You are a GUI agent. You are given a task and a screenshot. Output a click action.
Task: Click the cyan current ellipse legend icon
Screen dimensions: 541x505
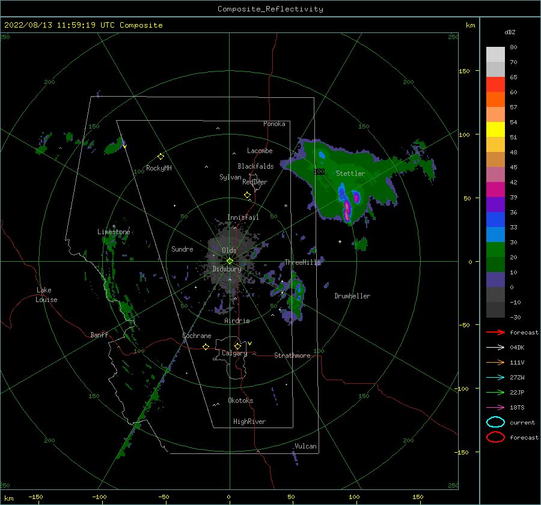coord(495,422)
